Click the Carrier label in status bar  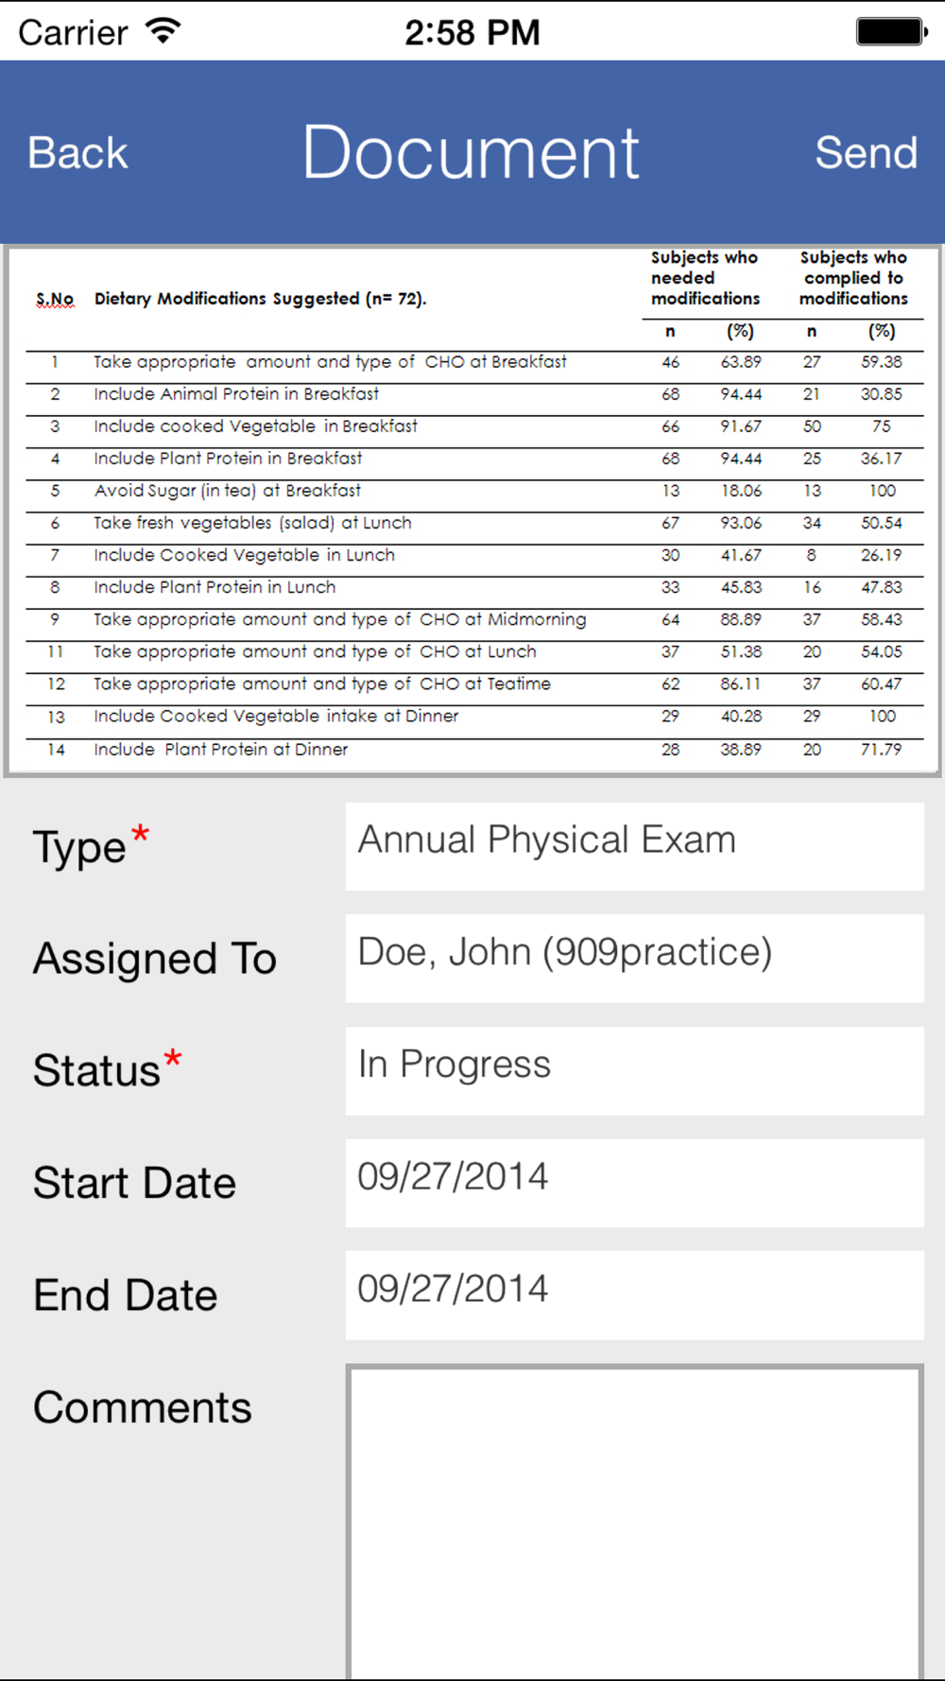click(73, 33)
